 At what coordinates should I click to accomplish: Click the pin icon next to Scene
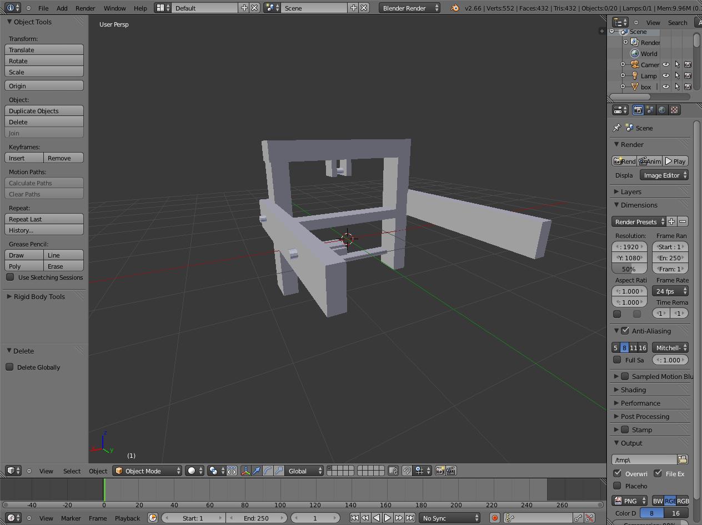click(616, 128)
